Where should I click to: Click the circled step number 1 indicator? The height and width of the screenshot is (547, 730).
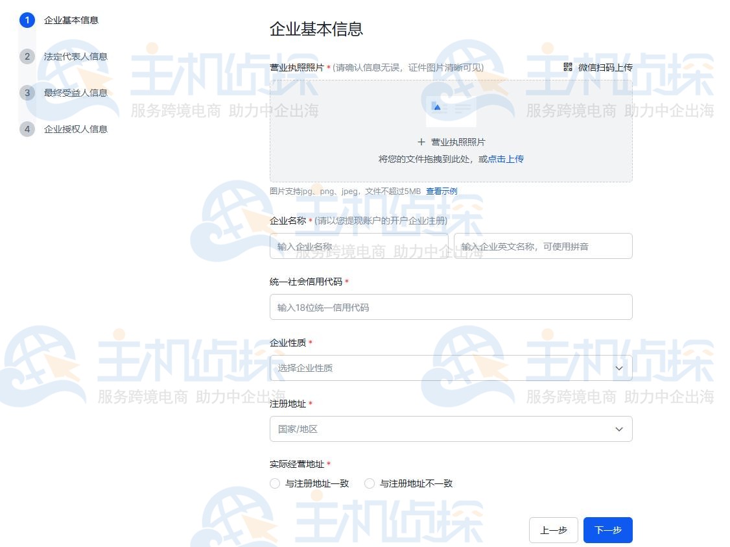tap(27, 20)
